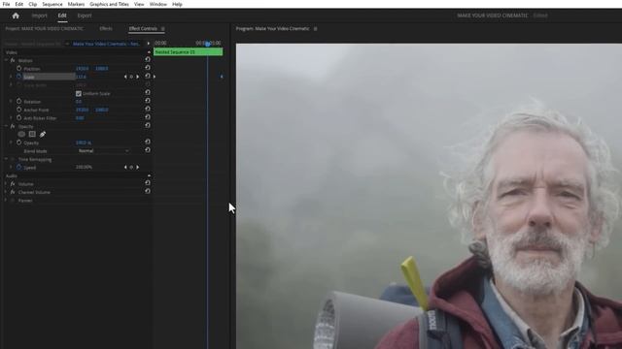Toggle the Motion fx effect on/off

pos(13,60)
